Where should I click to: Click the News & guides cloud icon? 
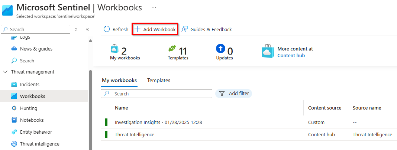click(x=14, y=49)
